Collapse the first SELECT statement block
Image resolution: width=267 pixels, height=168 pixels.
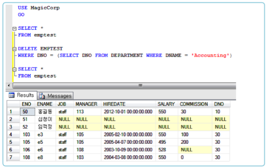pyautogui.click(x=14, y=28)
